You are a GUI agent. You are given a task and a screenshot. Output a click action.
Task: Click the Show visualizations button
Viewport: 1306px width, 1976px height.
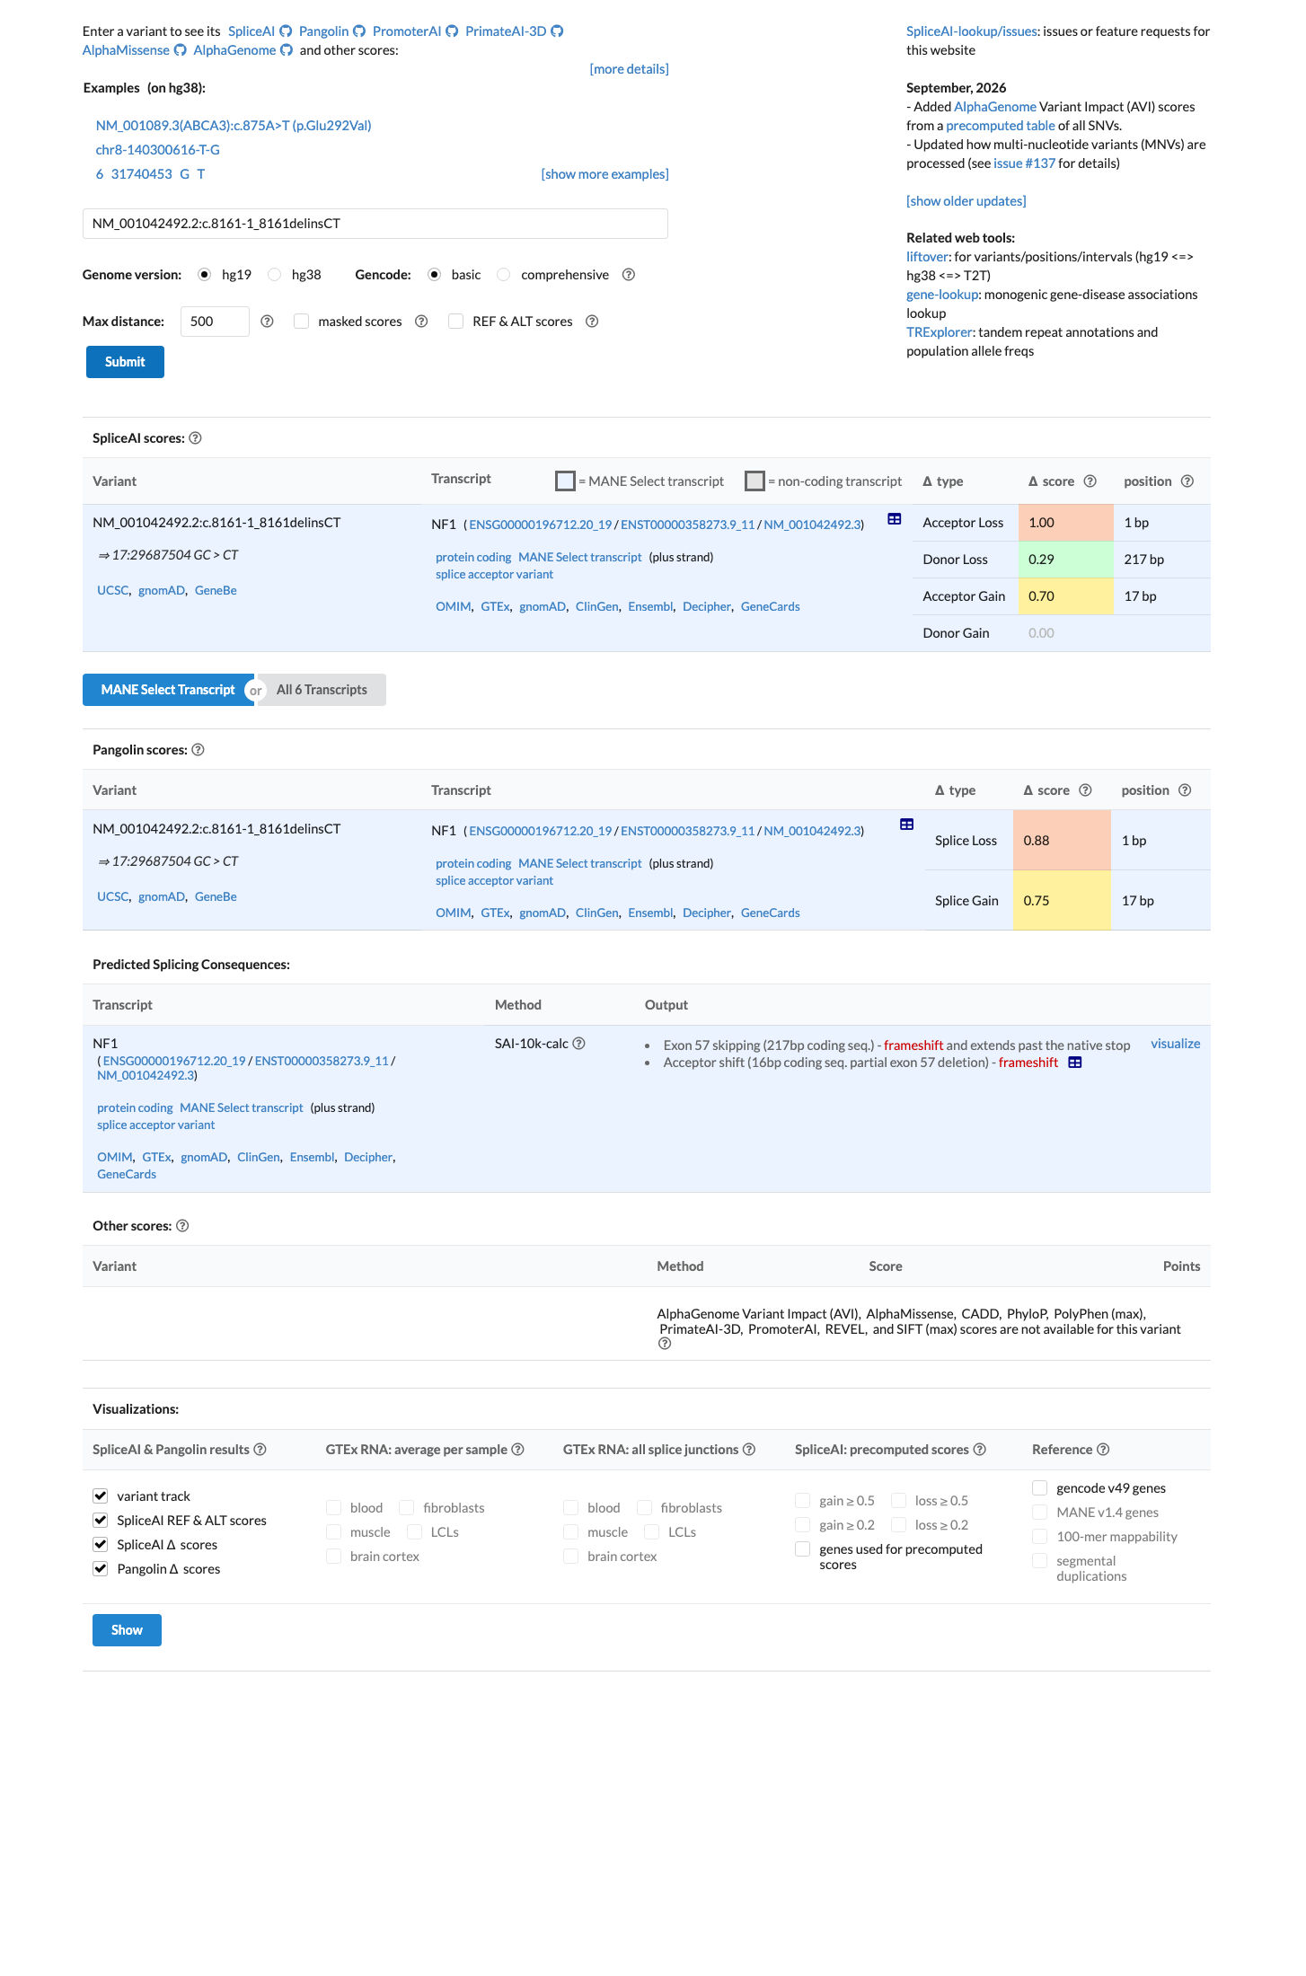pos(127,1630)
